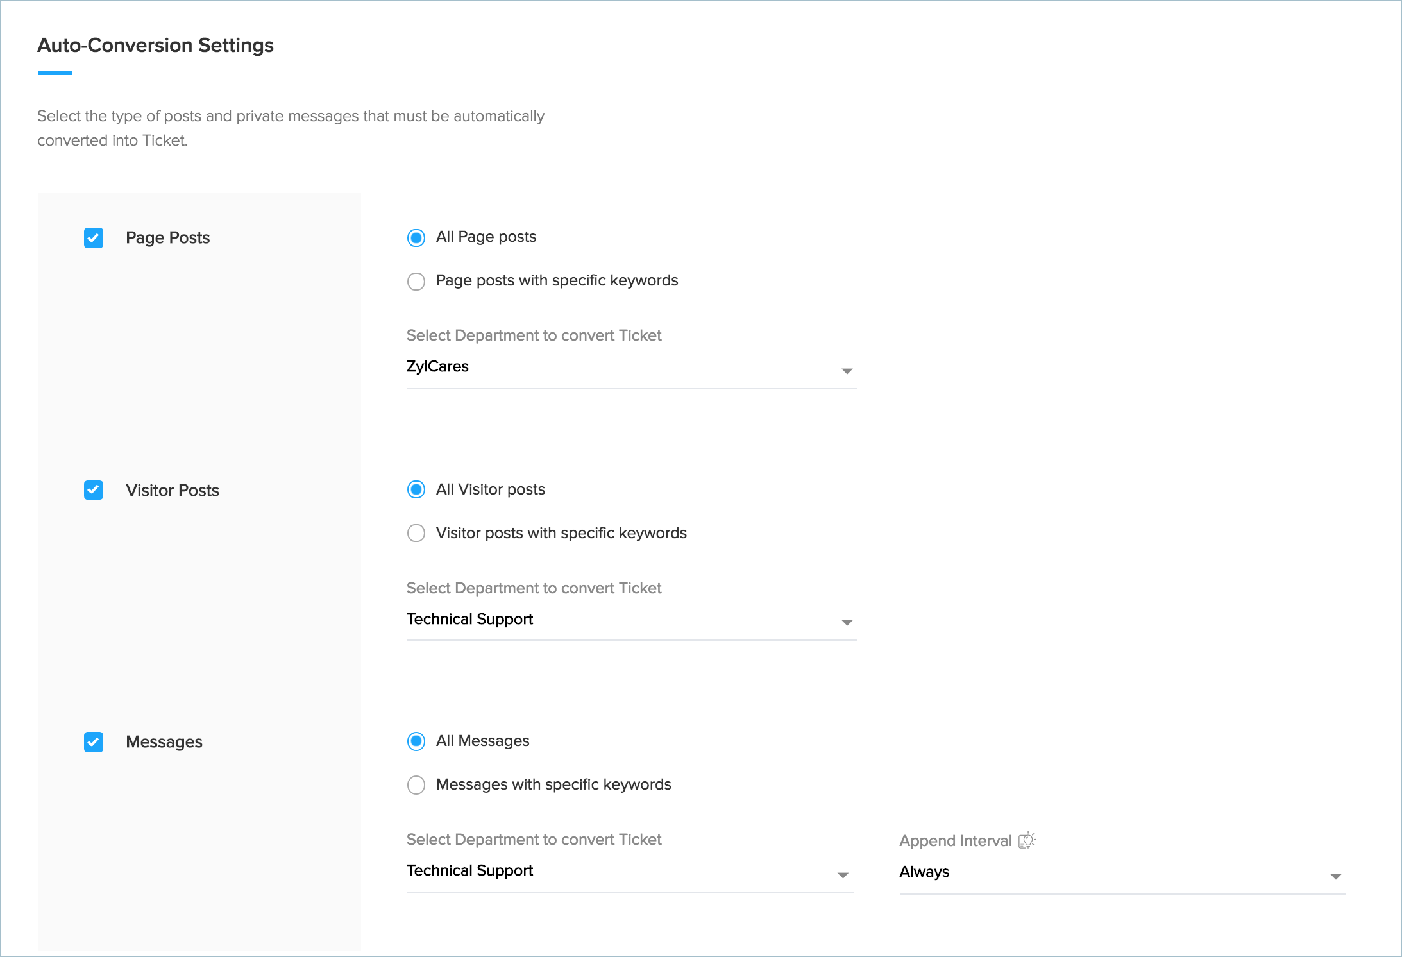Open the Append Interval Always dropdown

1122,872
